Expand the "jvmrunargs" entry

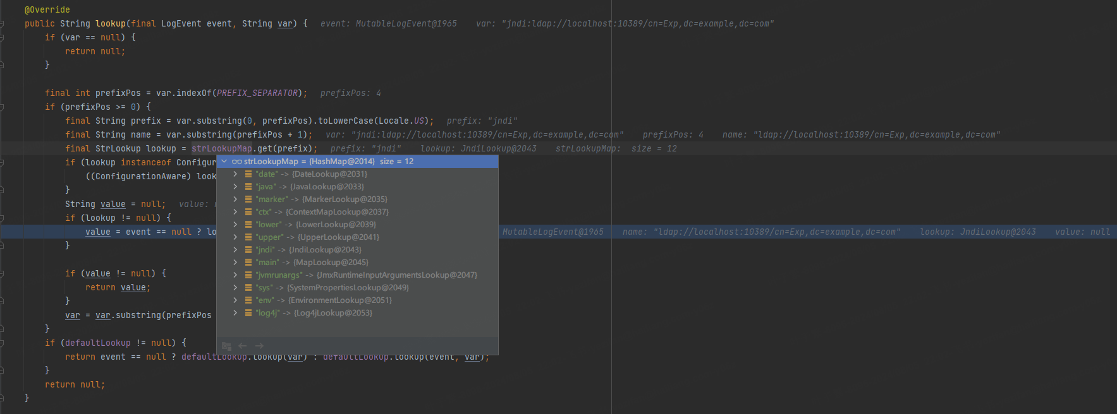(x=235, y=275)
